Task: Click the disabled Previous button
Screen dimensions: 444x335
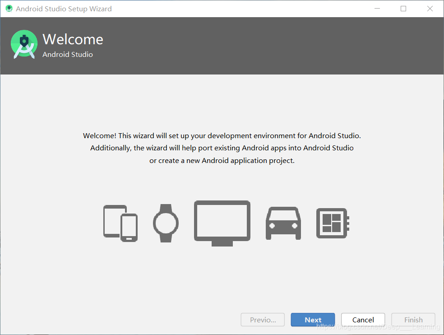Action: tap(263, 320)
